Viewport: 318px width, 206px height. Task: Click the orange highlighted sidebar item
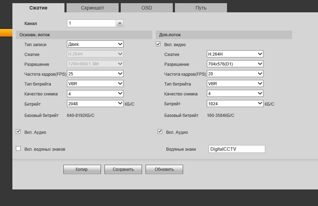6,33
